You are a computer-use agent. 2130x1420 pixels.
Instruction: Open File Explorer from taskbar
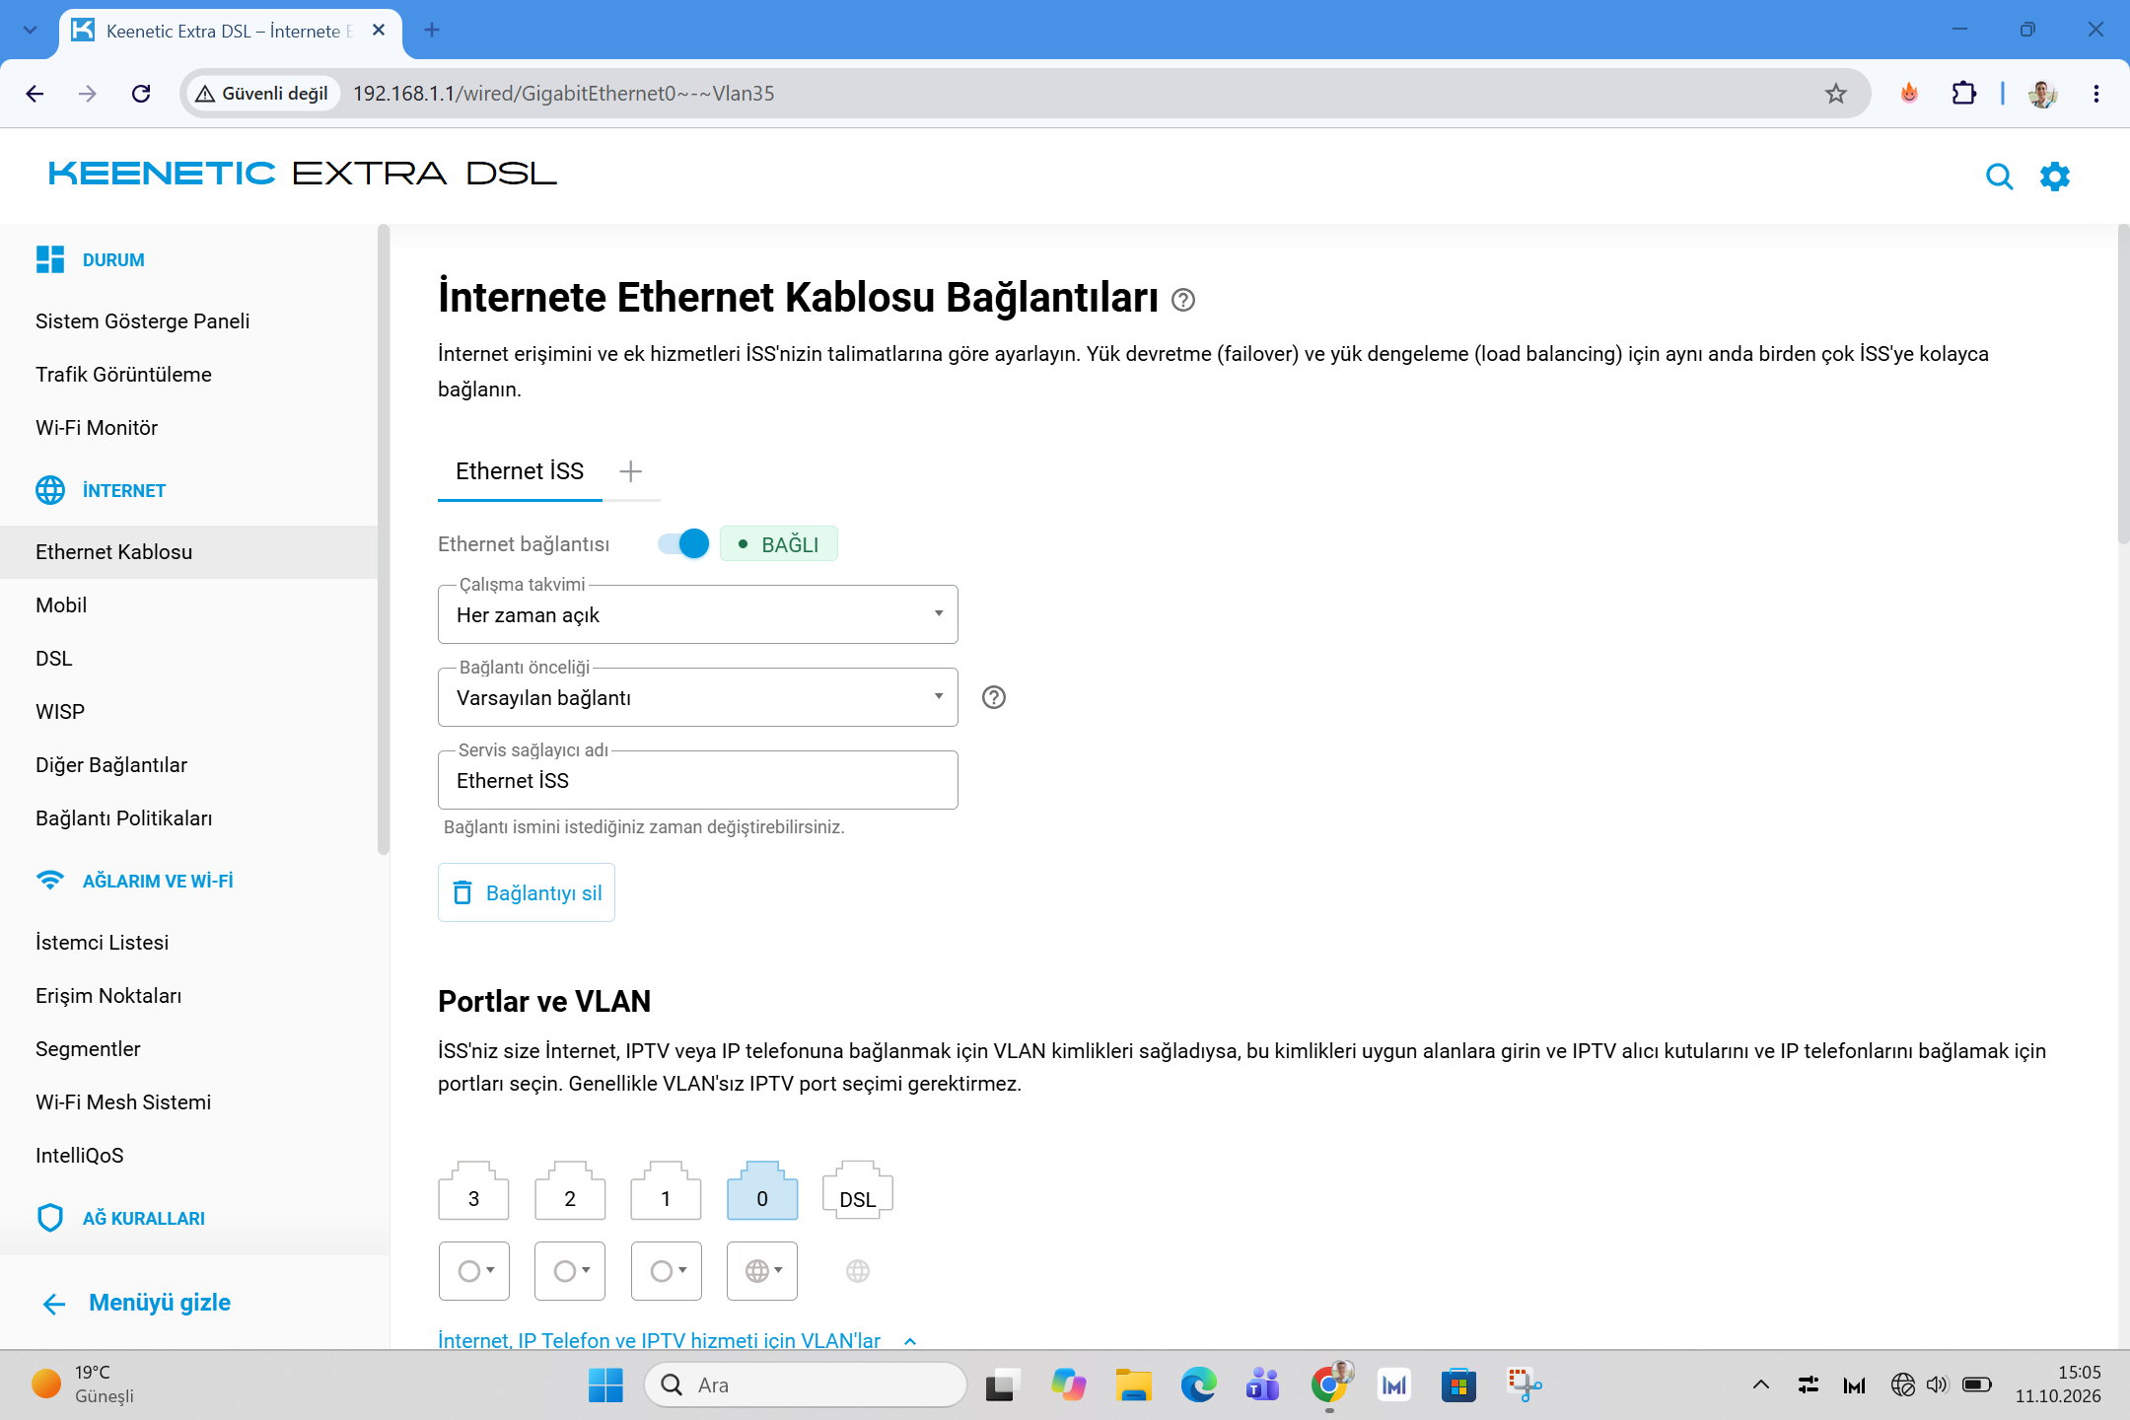coord(1133,1385)
